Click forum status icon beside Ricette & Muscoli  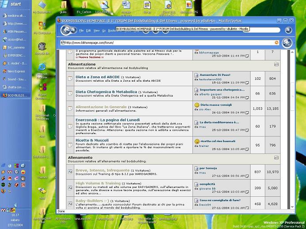click(70, 144)
